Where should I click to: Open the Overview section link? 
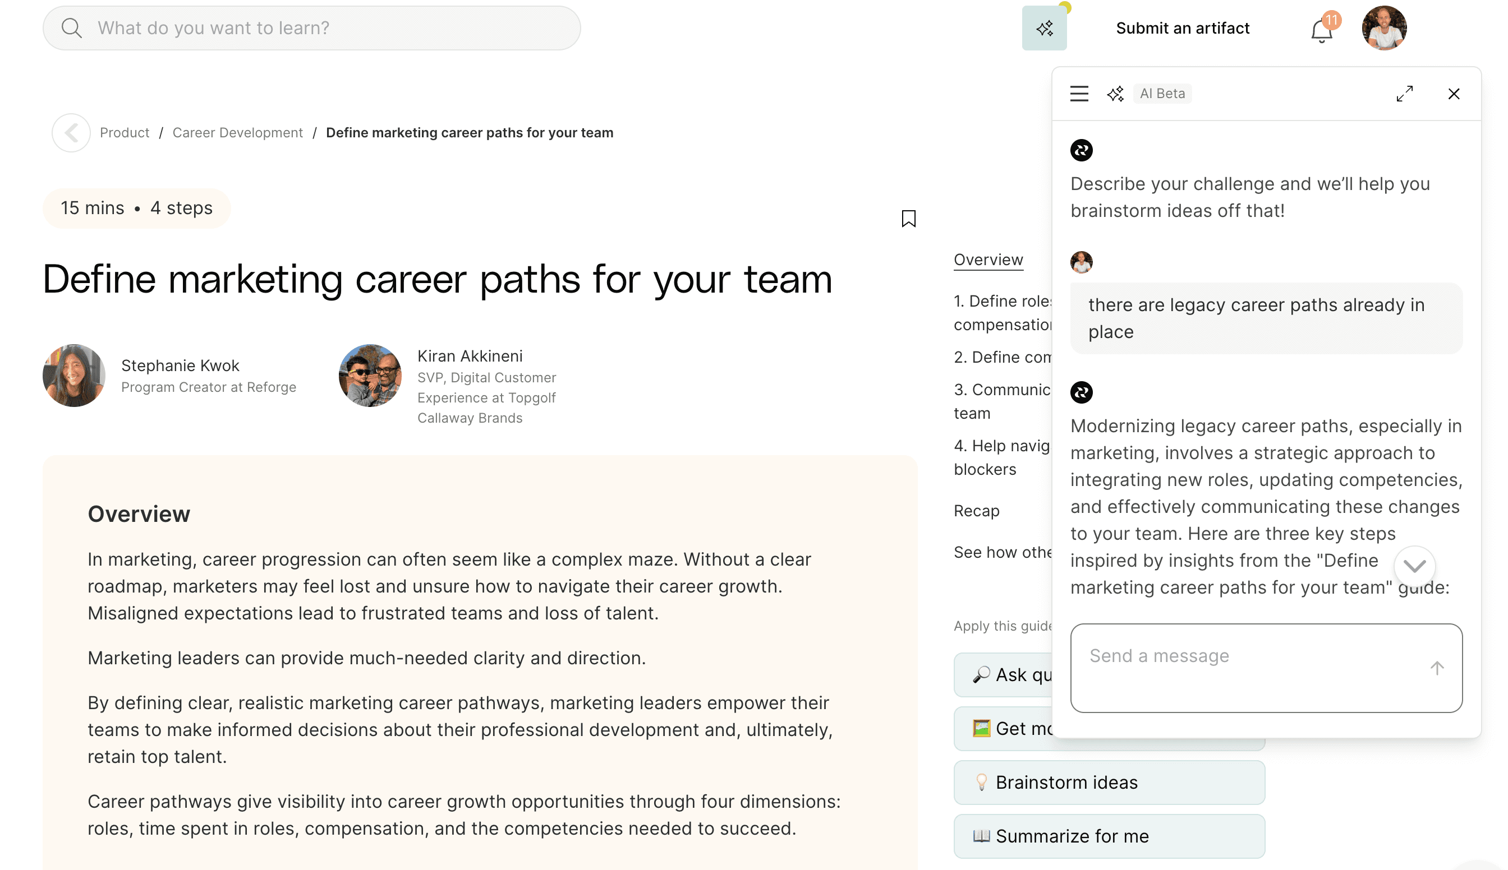pyautogui.click(x=988, y=260)
